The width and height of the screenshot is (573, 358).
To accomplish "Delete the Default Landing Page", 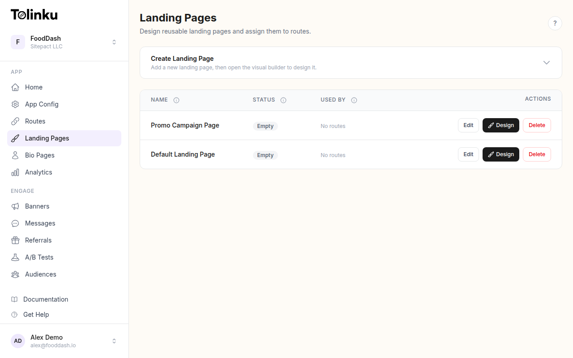I will click(537, 154).
